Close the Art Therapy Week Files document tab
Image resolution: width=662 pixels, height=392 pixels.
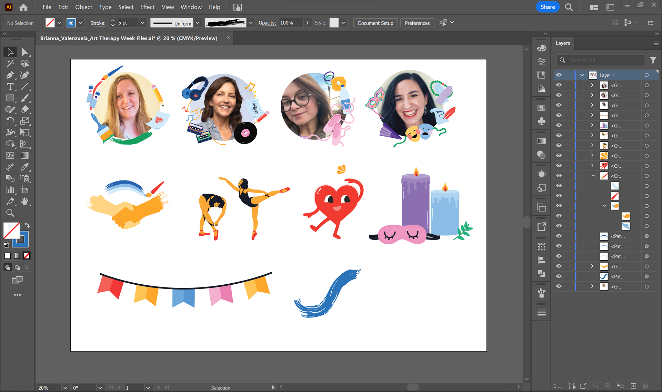pyautogui.click(x=228, y=38)
